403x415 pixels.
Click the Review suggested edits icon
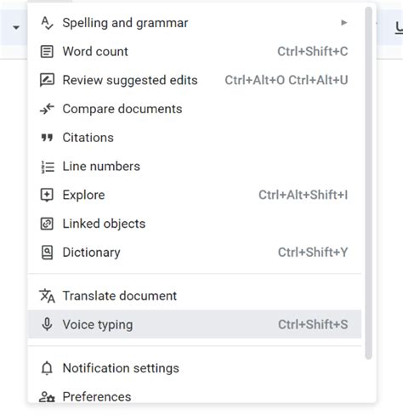(47, 80)
